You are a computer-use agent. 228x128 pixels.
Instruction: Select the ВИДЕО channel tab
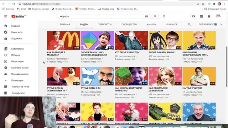[84, 25]
